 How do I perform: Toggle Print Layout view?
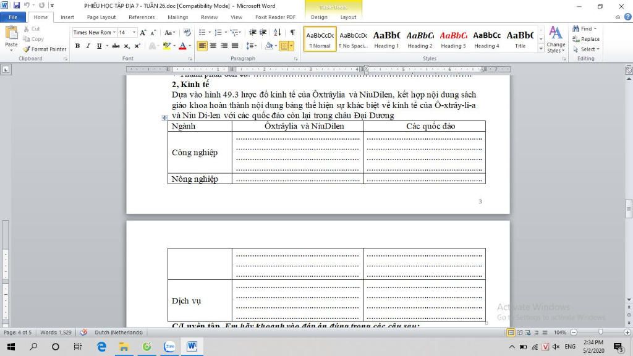511,333
